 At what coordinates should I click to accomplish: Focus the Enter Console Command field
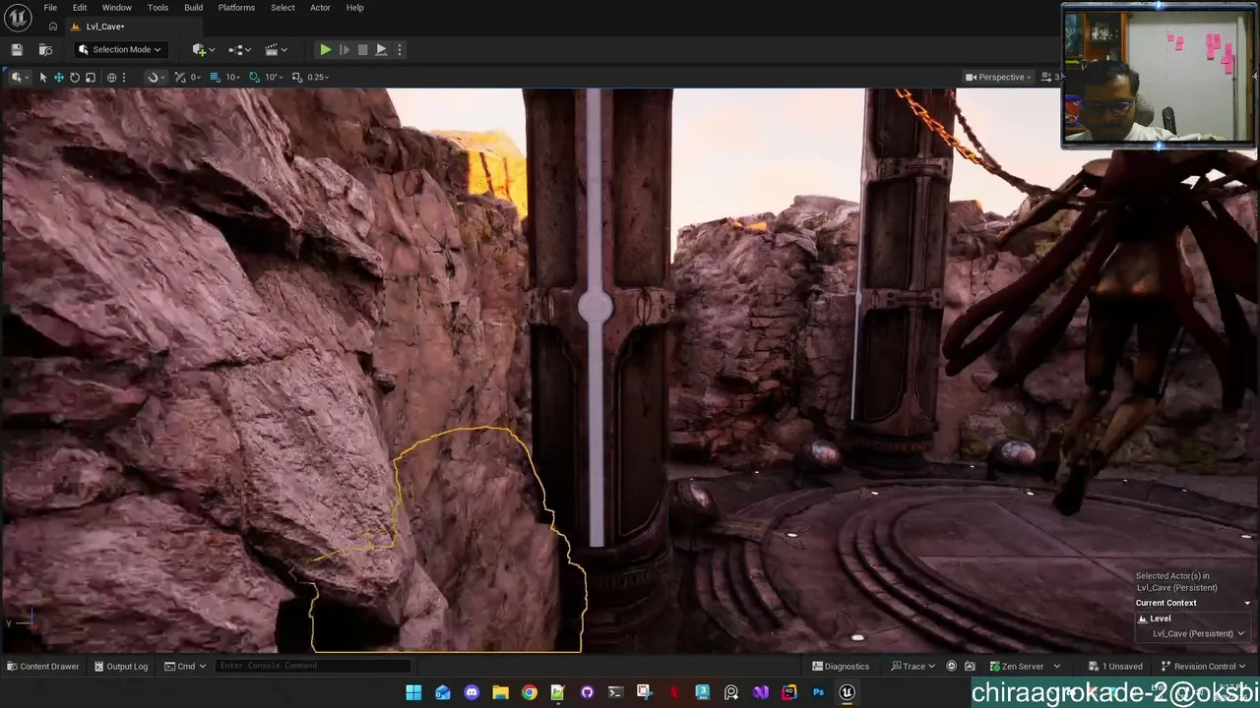coord(313,666)
